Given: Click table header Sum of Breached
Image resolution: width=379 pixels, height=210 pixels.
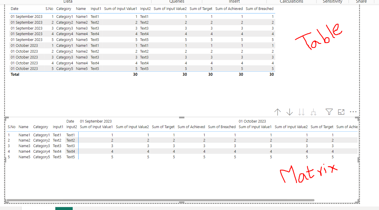Looking at the screenshot, I should 260,9.
